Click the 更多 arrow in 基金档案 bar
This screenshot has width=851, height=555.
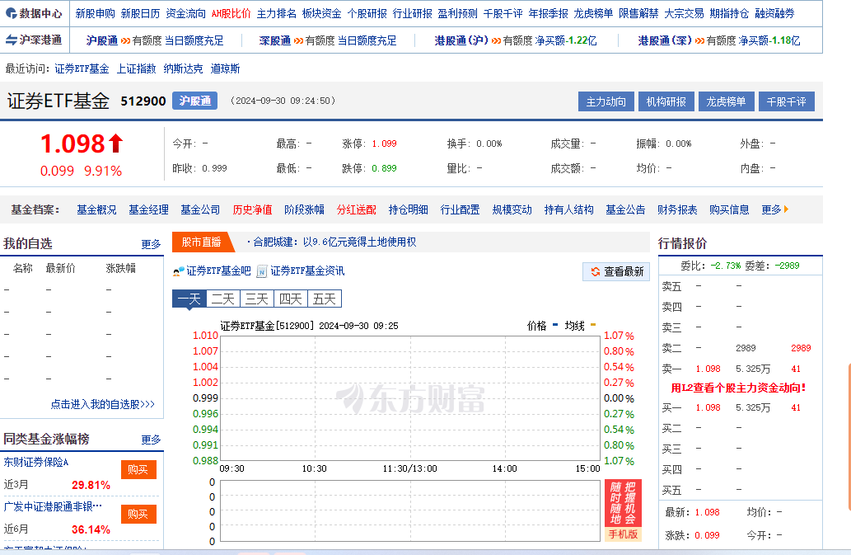787,209
